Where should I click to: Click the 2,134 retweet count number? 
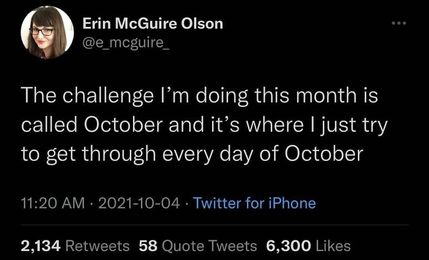(x=40, y=246)
